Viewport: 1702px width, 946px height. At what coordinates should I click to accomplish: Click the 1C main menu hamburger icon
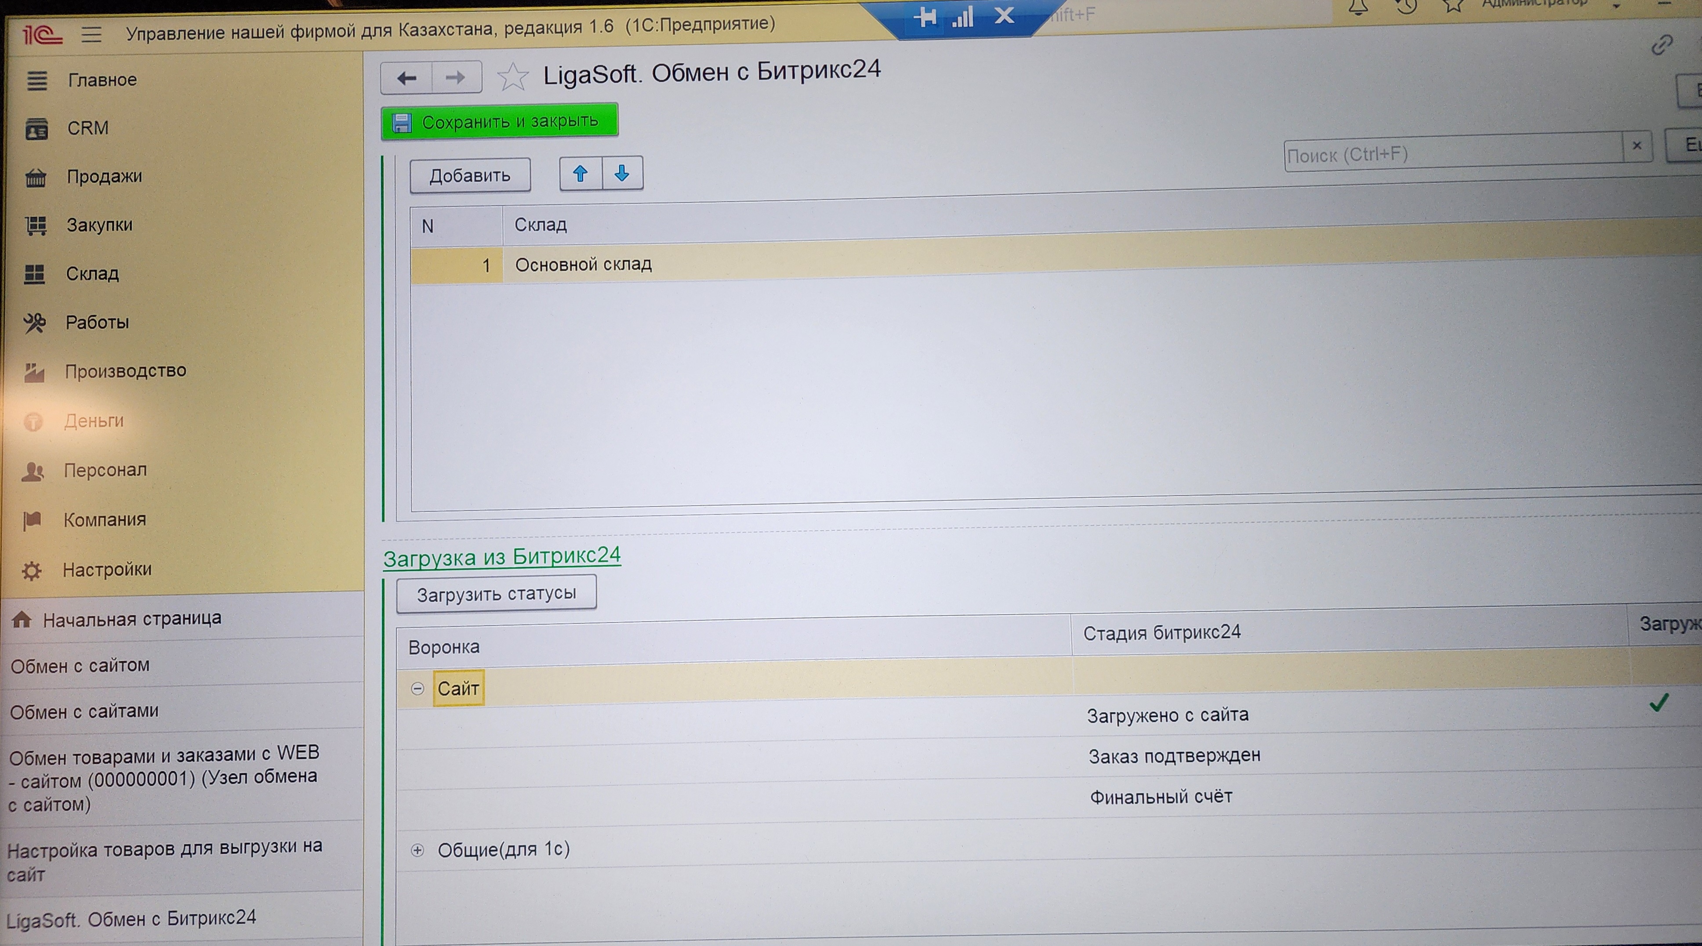pos(91,34)
